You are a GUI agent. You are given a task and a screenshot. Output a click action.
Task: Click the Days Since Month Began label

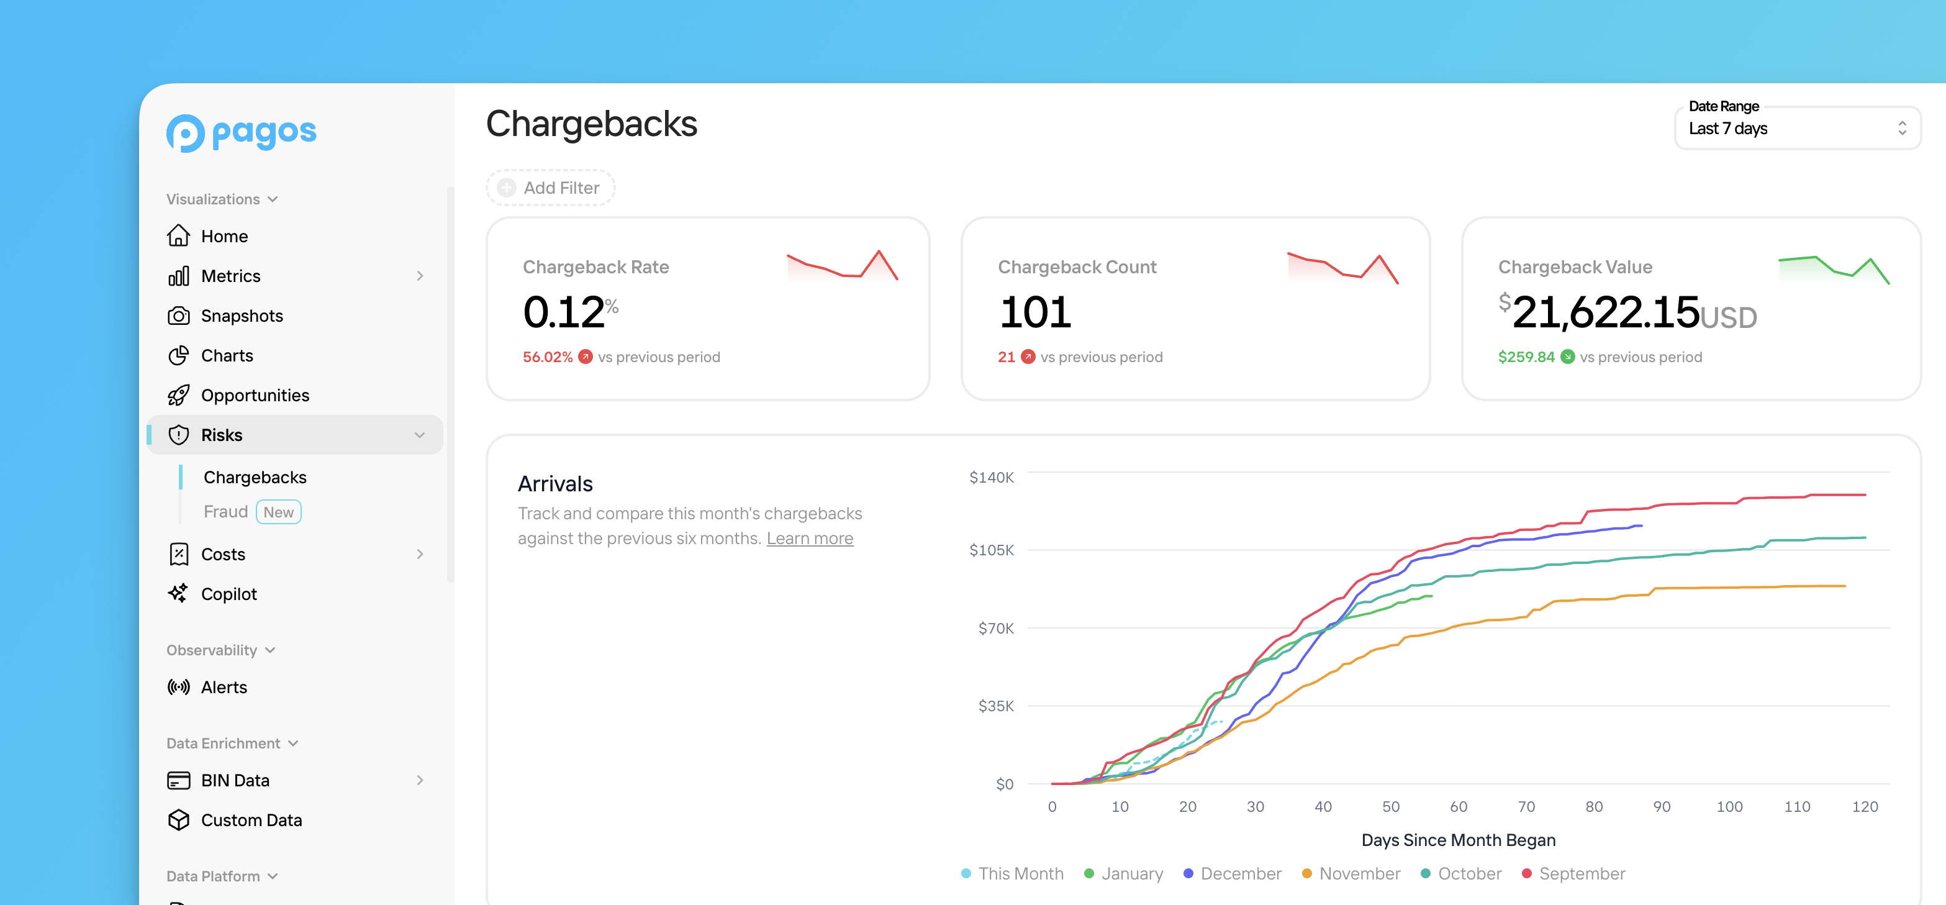tap(1458, 839)
